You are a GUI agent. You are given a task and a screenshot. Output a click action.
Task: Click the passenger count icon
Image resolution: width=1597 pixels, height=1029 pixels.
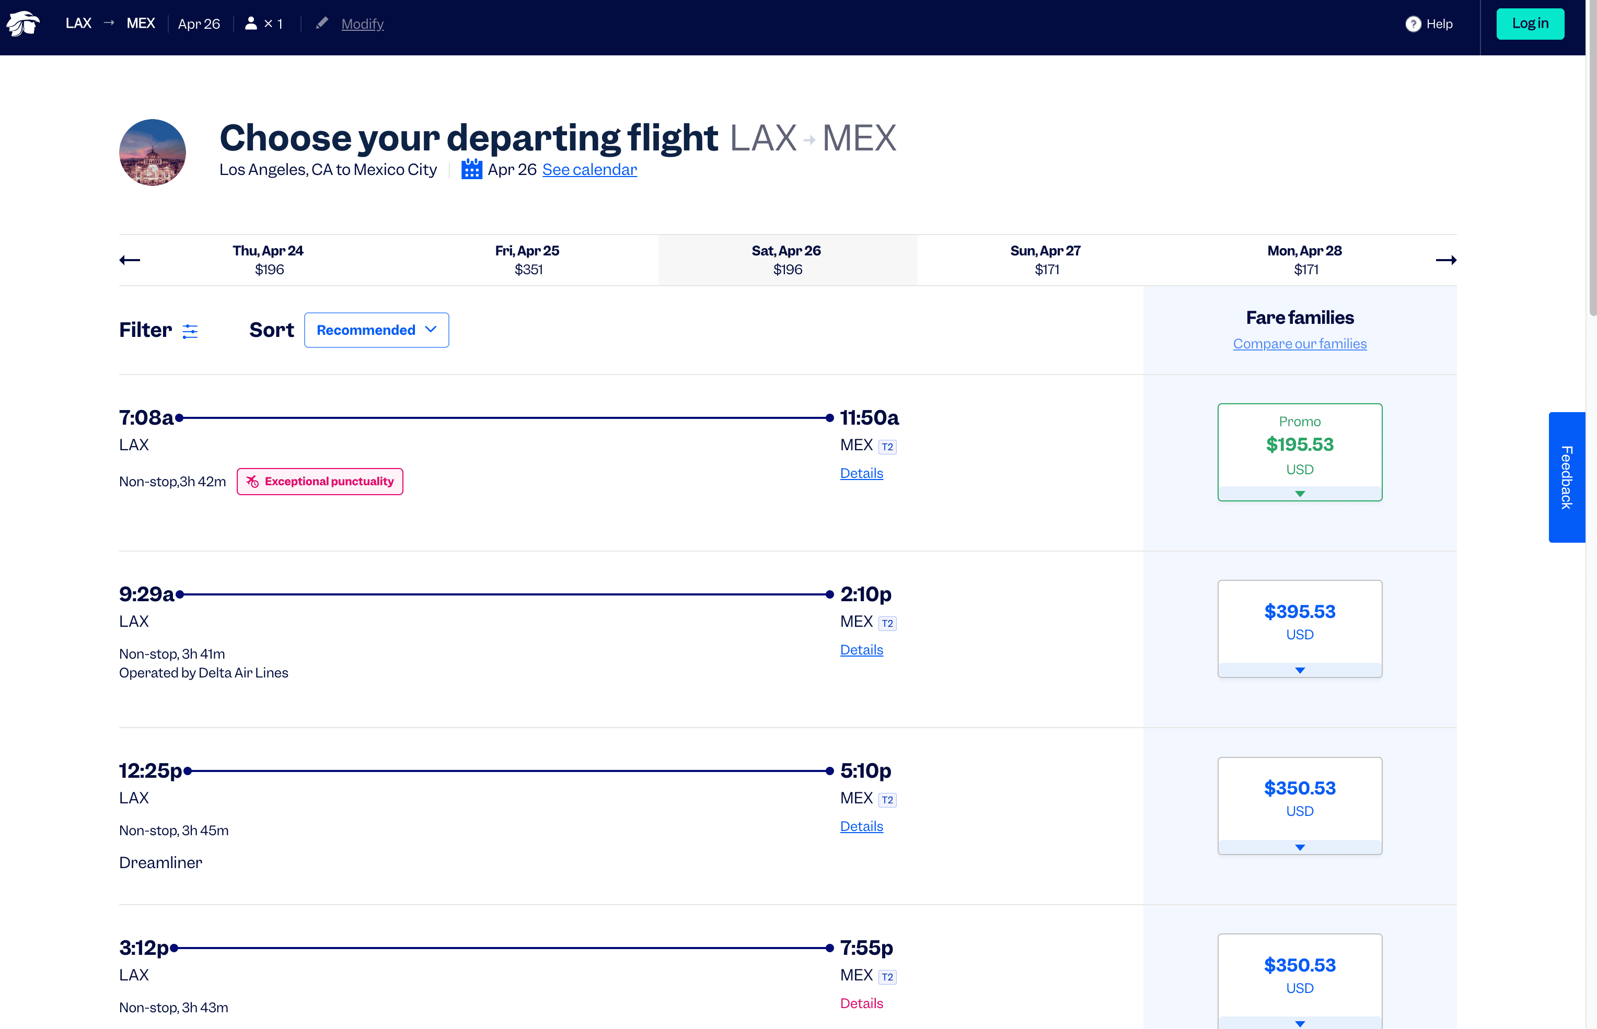(251, 24)
